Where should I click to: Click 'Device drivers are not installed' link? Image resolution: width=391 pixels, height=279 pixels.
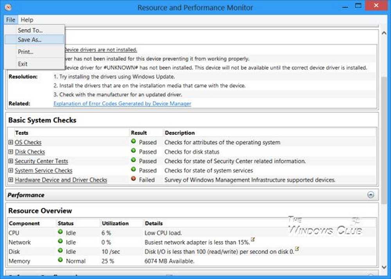click(x=100, y=50)
